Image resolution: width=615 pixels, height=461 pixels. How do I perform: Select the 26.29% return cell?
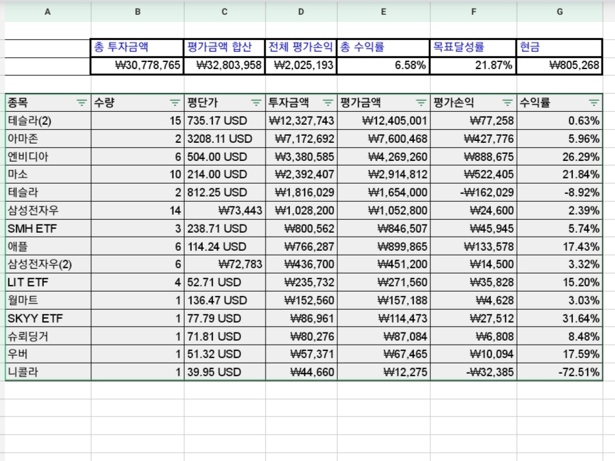pyautogui.click(x=559, y=156)
